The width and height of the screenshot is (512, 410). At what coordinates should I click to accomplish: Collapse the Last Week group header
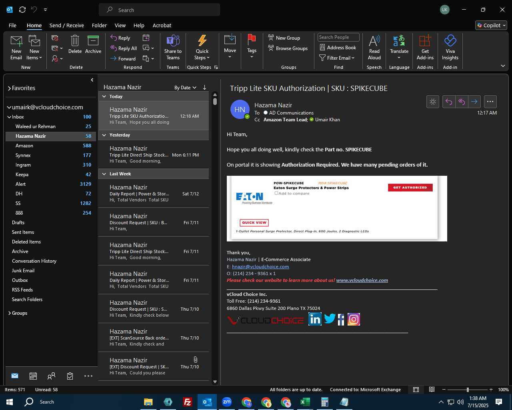[104, 174]
